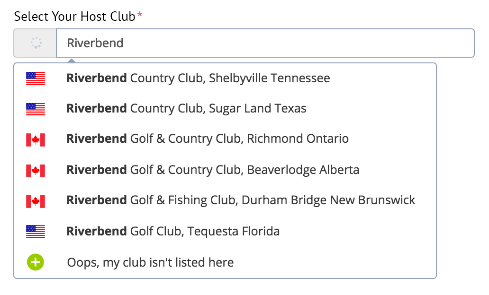Click the Canada flag beside Beaverlodge Alberta
489x295 pixels.
pyautogui.click(x=36, y=171)
